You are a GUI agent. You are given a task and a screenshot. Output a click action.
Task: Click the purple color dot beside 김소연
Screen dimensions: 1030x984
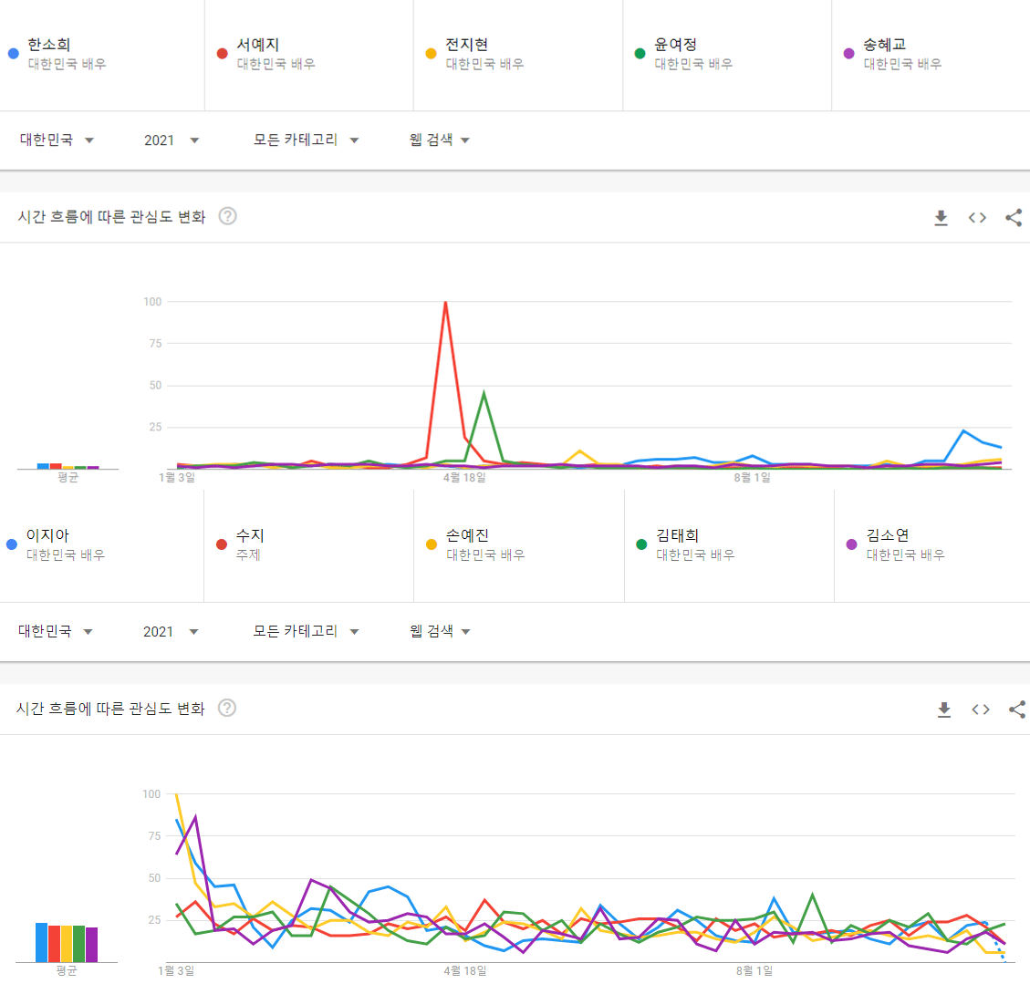851,544
